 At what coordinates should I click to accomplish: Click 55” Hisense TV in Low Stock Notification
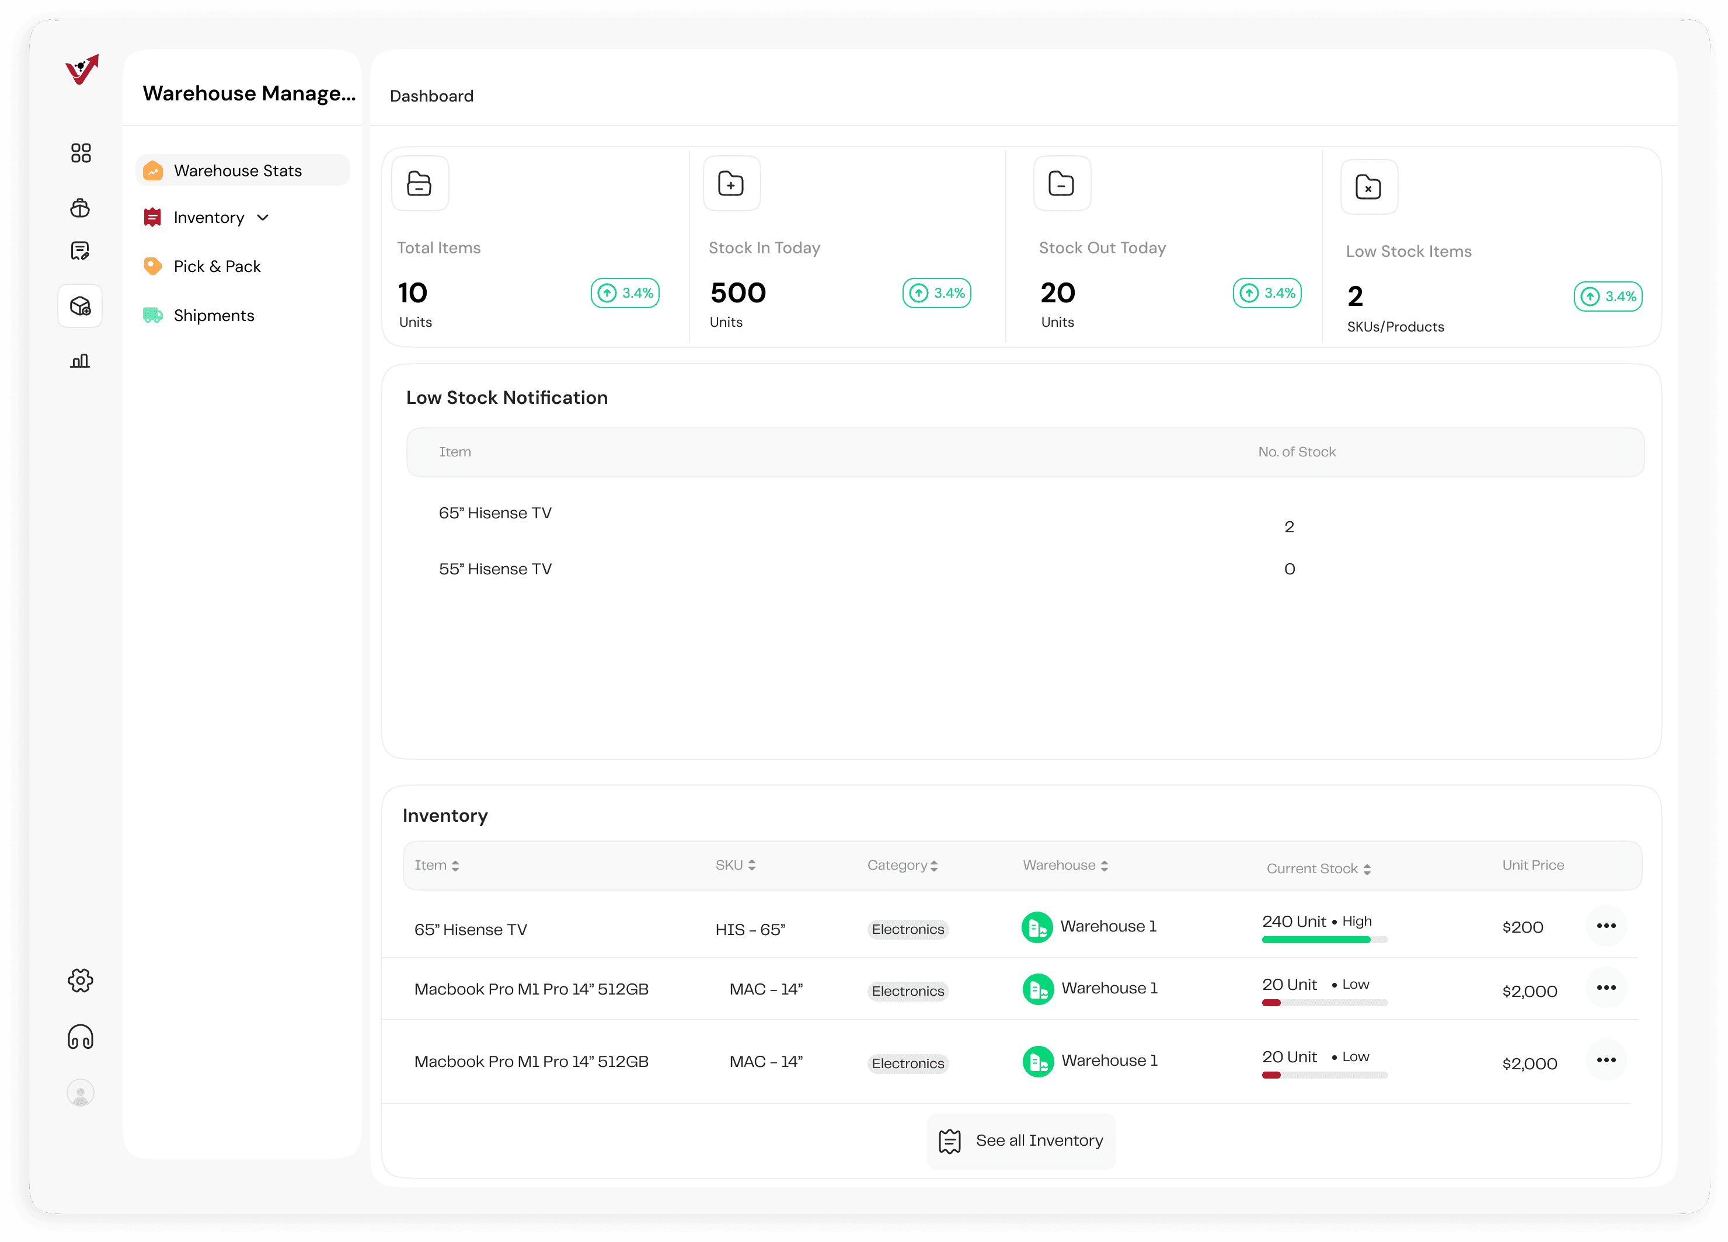(495, 569)
